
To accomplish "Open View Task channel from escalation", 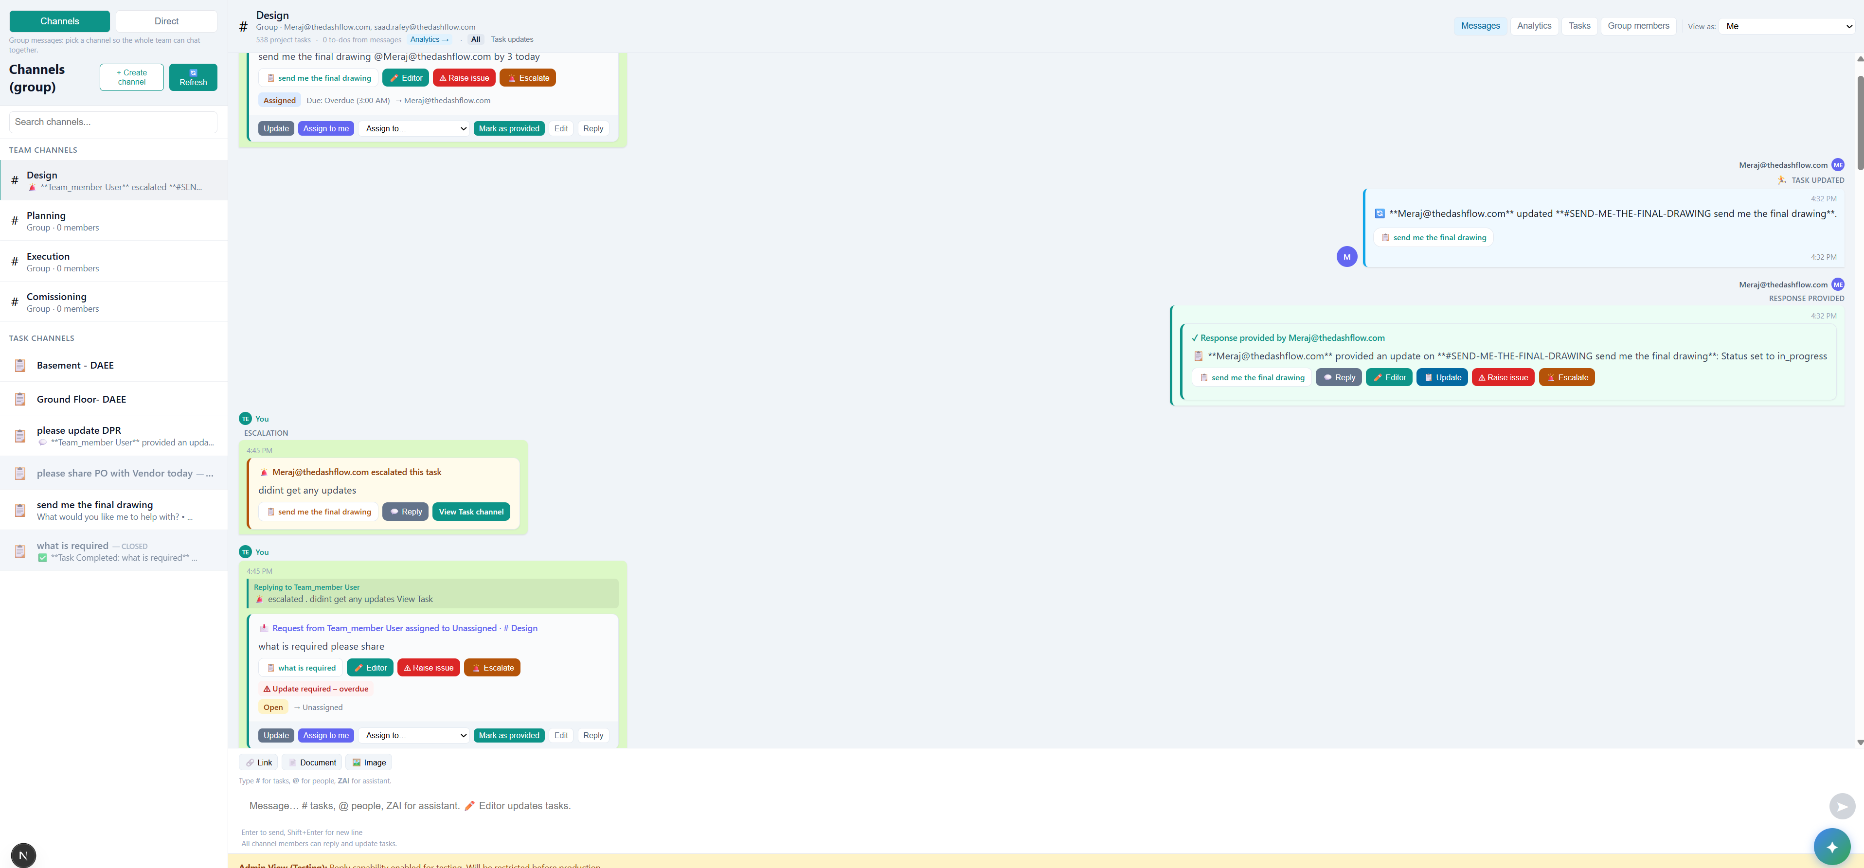I will (x=471, y=512).
